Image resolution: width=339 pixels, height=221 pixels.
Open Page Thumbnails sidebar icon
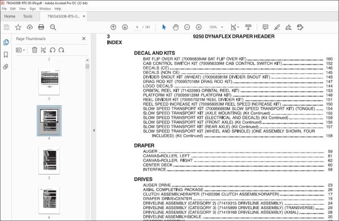pyautogui.click(x=6, y=42)
